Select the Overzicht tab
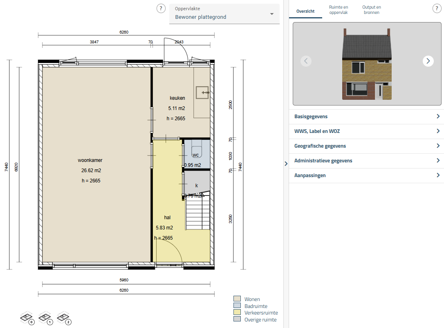Screen dimensions: 444x328 point(305,11)
